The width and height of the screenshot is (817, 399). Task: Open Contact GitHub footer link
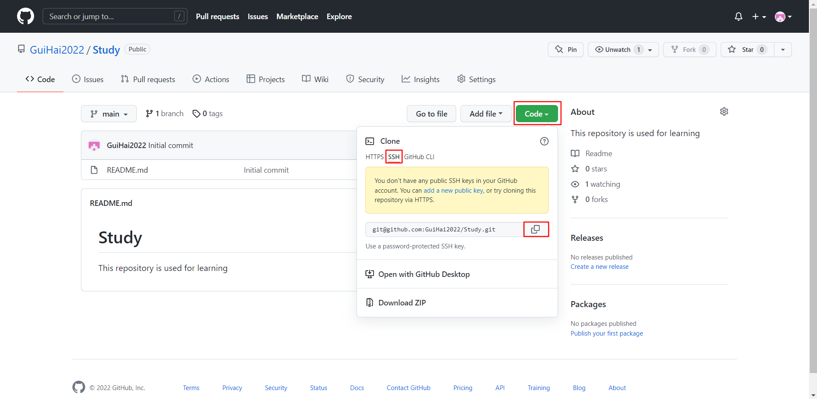(408, 388)
